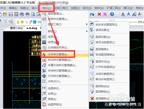
Task: Open the 格式(O) Format menu
Action: point(47,8)
